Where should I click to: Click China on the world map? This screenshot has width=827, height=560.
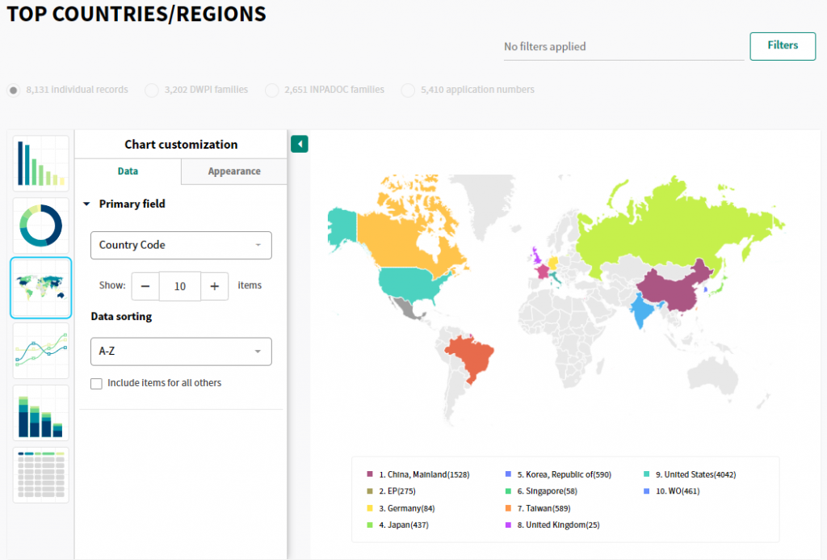point(673,289)
